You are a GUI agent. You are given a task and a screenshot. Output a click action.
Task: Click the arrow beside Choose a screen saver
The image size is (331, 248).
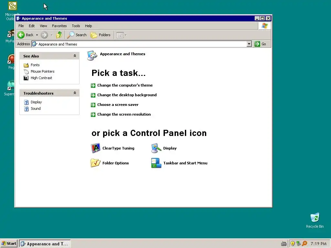93,105
